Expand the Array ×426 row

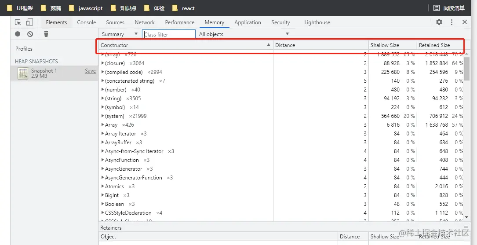pyautogui.click(x=102, y=125)
